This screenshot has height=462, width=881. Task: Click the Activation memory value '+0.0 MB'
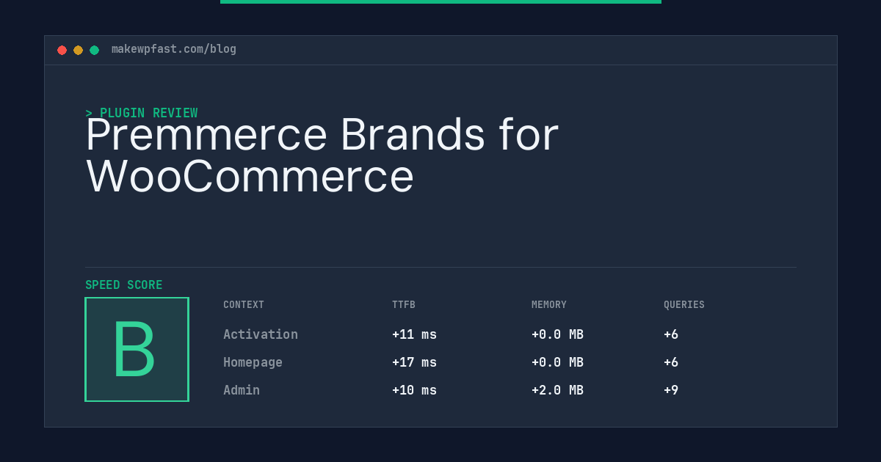[x=557, y=334]
